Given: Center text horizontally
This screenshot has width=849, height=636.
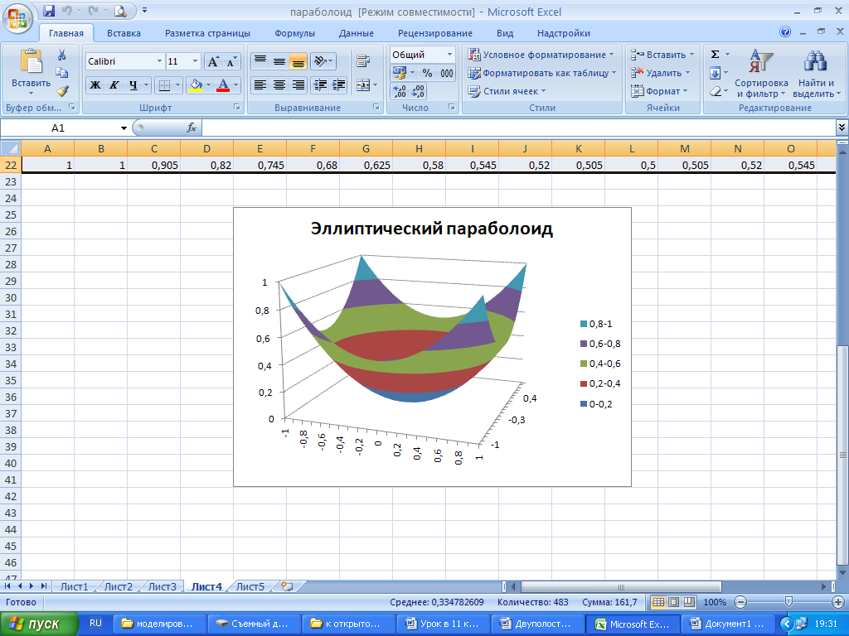Looking at the screenshot, I should pos(279,85).
